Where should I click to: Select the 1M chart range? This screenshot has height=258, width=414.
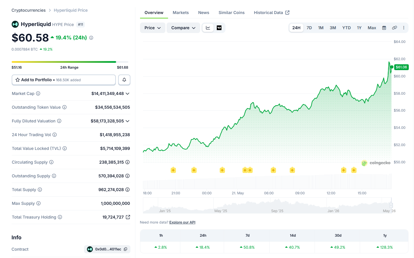pyautogui.click(x=321, y=28)
